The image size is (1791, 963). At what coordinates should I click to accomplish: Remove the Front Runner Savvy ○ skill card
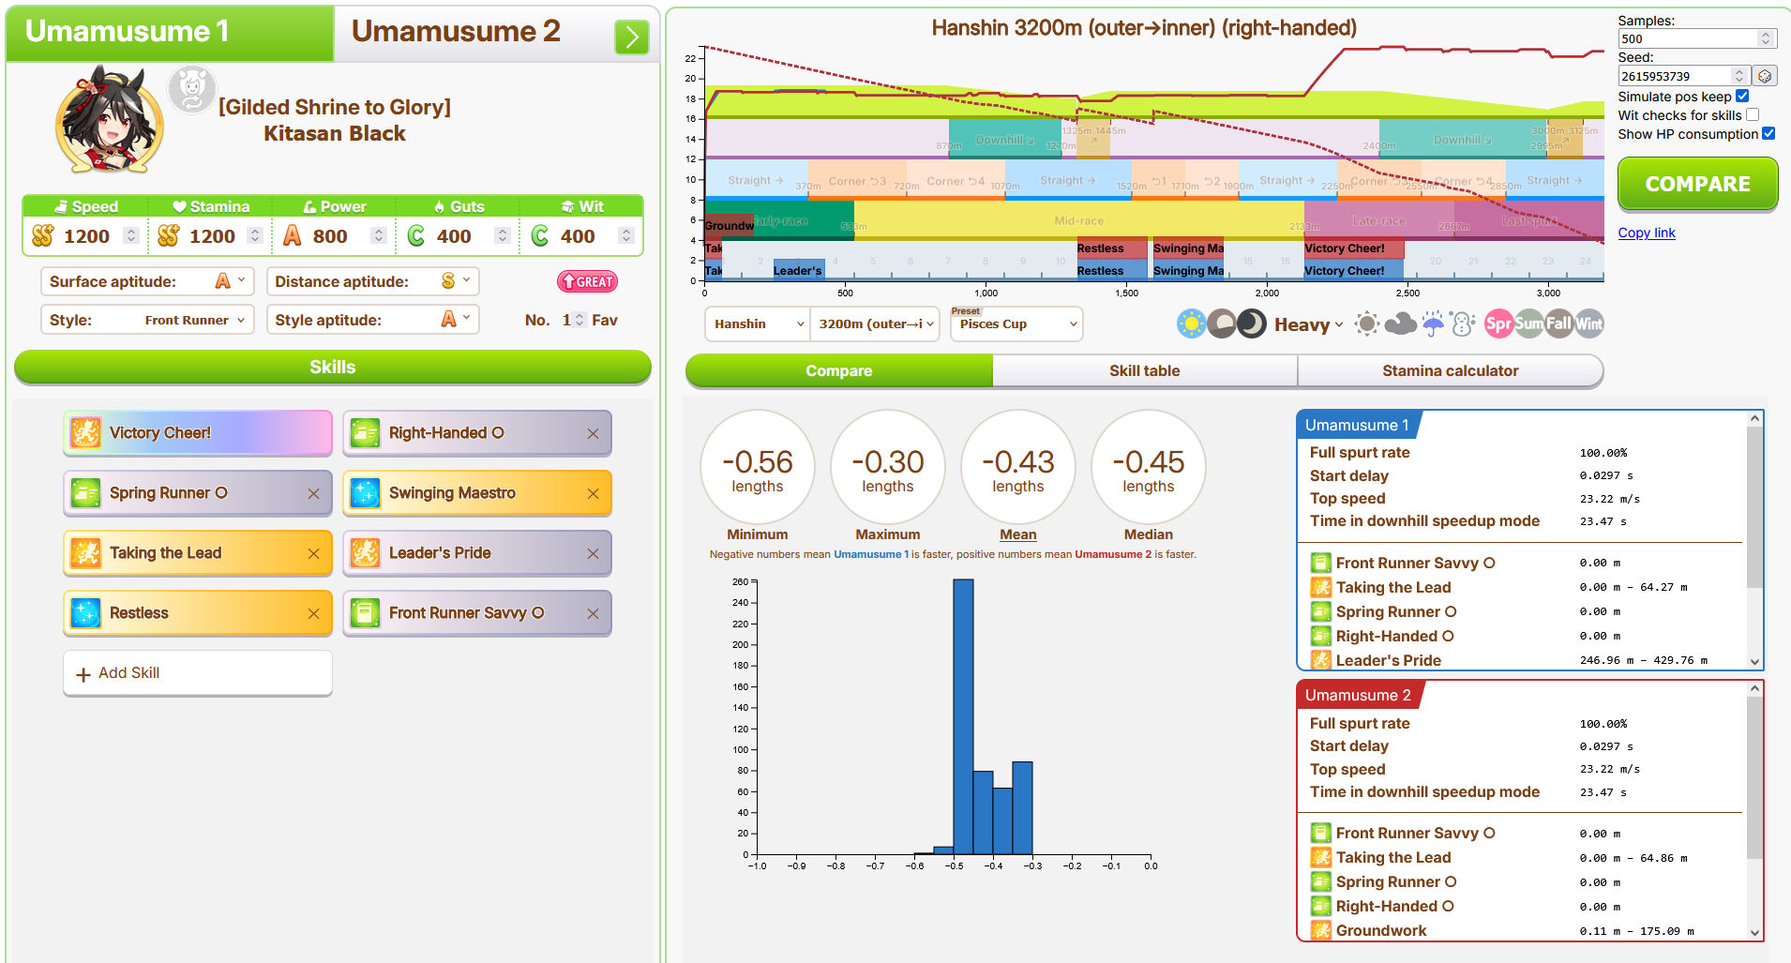point(593,613)
